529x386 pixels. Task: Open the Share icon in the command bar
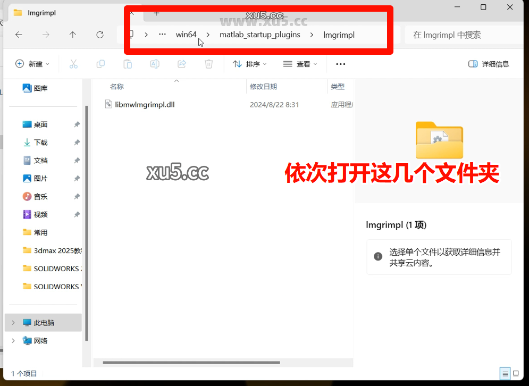coord(181,64)
